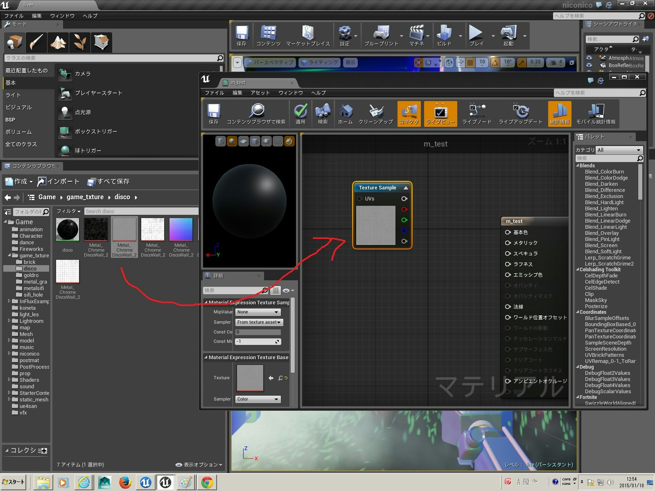The image size is (655, 491).
Task: Toggle visibility eye for BoxReflection actor
Action: point(589,65)
